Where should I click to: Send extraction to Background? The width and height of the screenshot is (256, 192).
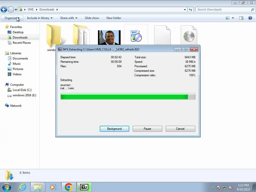click(x=114, y=129)
